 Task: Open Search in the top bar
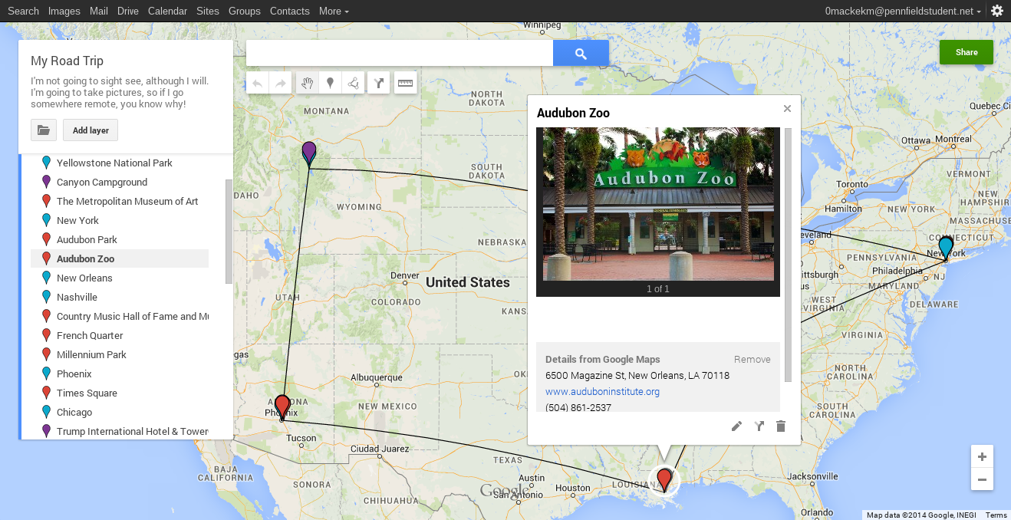coord(23,11)
